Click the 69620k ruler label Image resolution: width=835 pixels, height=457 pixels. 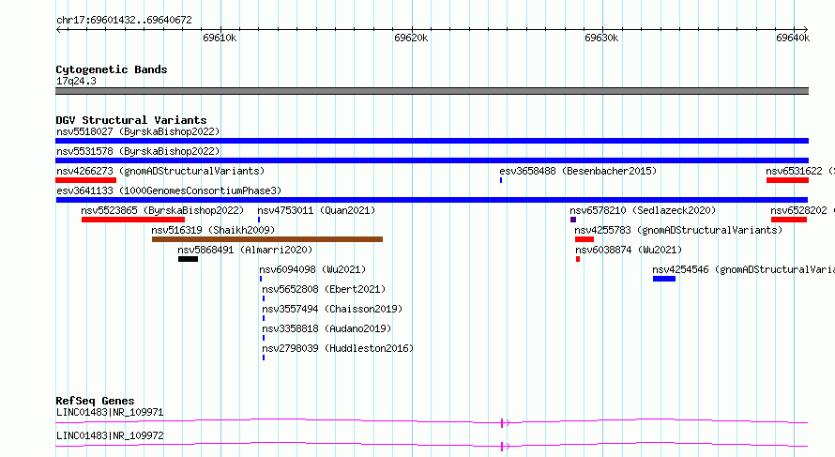(x=411, y=38)
